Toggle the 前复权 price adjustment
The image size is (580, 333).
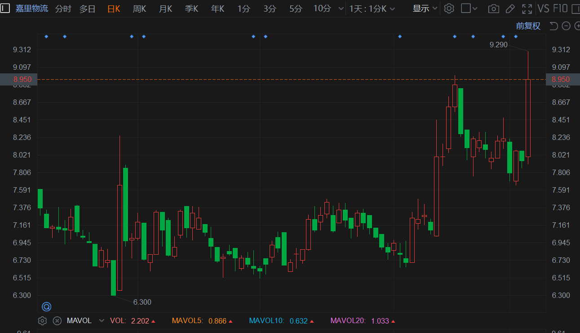coord(528,26)
